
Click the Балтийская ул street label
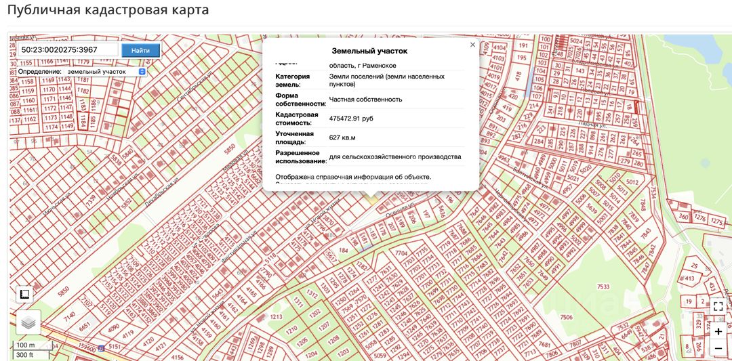tap(532, 177)
